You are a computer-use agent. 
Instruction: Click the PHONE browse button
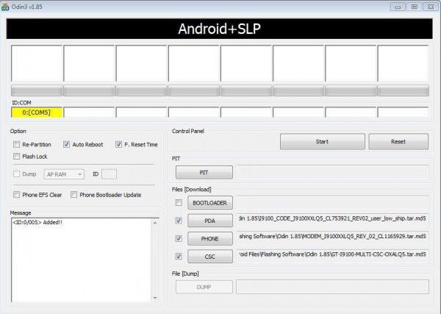tap(210, 238)
